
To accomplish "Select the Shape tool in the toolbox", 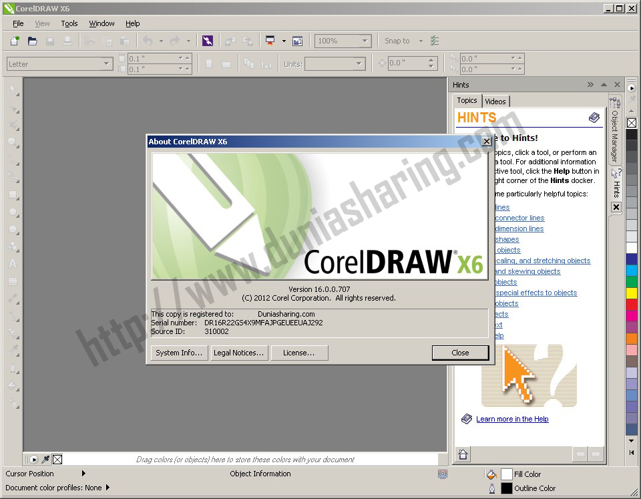I will [x=14, y=108].
